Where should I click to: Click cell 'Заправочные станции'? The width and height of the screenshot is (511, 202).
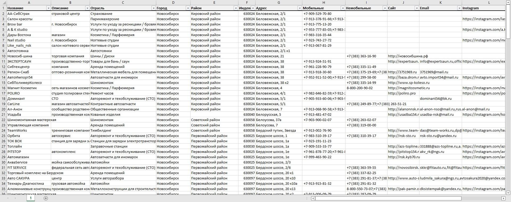(123, 146)
